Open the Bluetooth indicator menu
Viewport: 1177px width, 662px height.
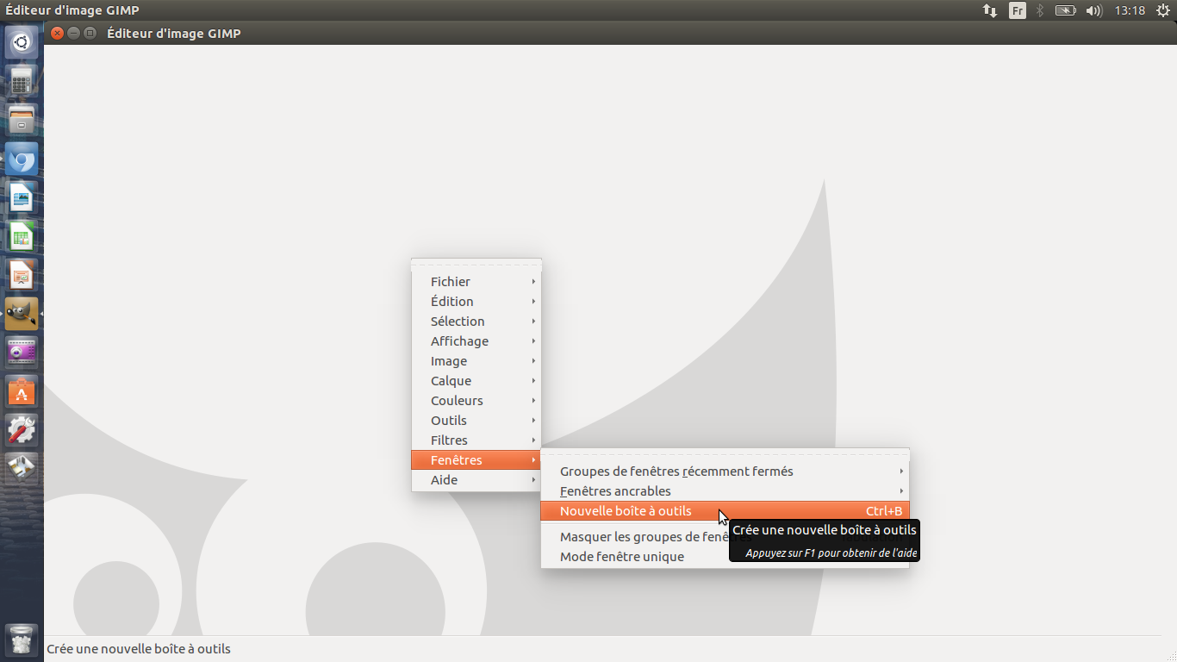click(x=1040, y=10)
